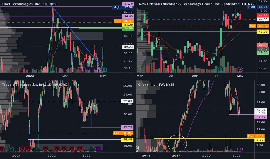Click the 44.33 white price label
This screenshot has height=159, width=270.
pyautogui.click(x=263, y=19)
